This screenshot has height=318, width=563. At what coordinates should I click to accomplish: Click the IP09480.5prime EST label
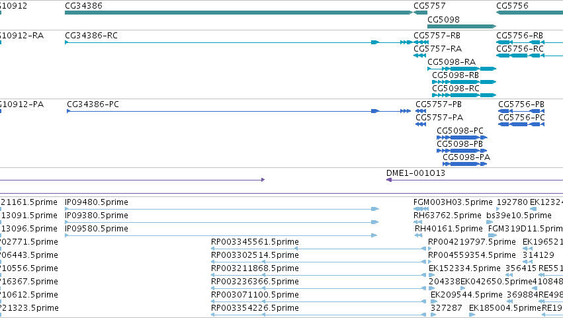tap(97, 202)
